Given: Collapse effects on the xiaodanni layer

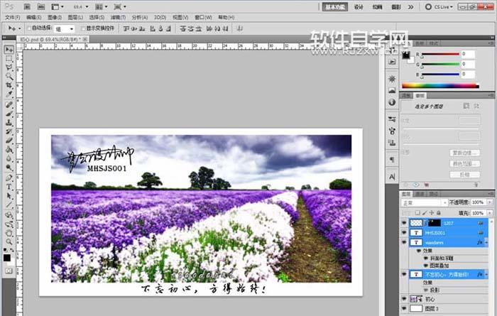Looking at the screenshot, I should (486, 242).
